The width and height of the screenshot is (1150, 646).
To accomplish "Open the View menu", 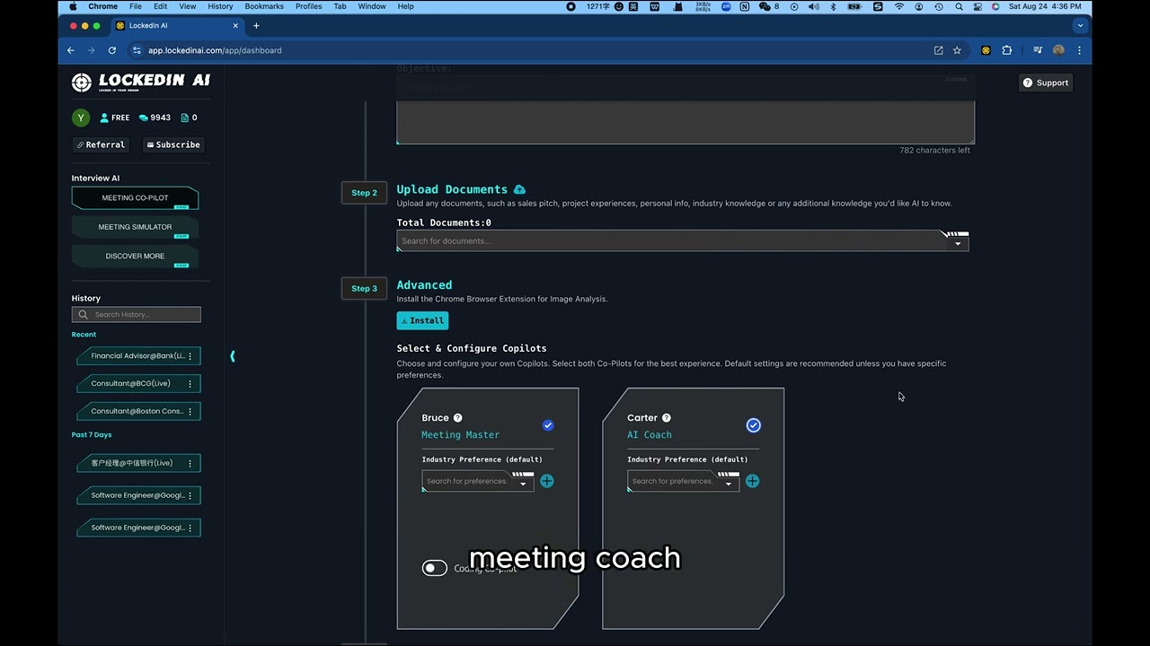I will [188, 6].
